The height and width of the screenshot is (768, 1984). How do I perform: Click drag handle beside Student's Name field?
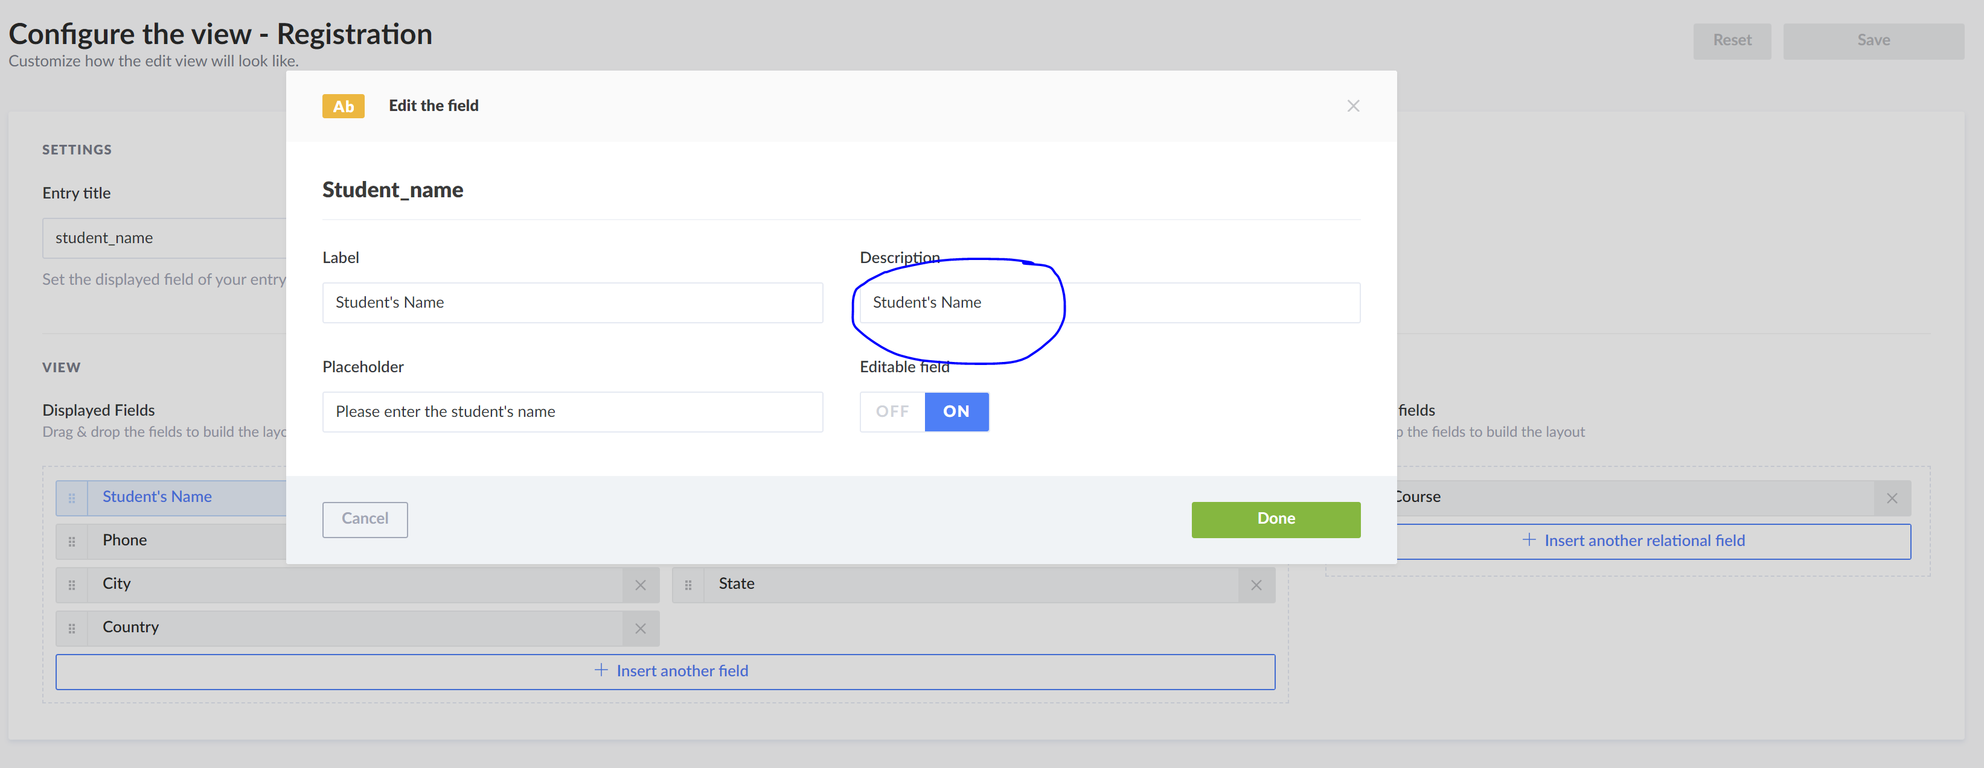pyautogui.click(x=71, y=497)
